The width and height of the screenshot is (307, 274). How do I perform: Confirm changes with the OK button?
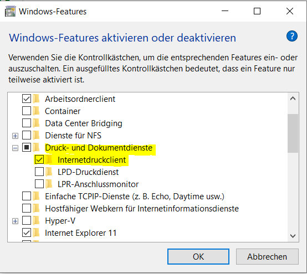198,256
